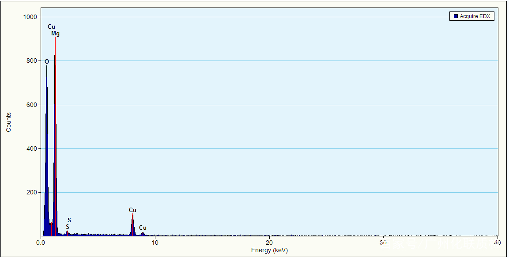Select the Energy (keV) axis title

coord(269,250)
